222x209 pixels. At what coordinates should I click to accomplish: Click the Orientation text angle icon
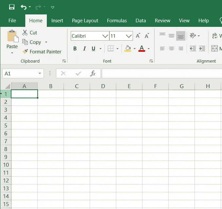point(193,36)
